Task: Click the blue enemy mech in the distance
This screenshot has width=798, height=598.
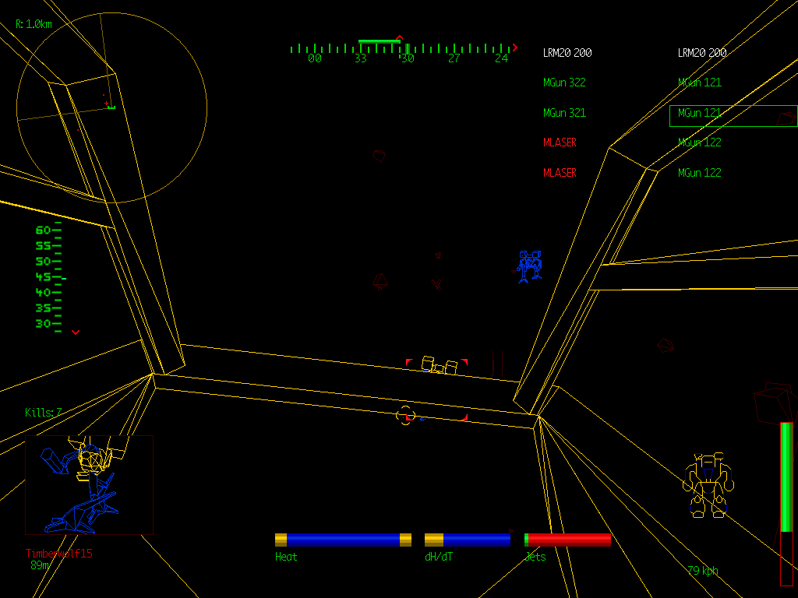Action: 529,266
